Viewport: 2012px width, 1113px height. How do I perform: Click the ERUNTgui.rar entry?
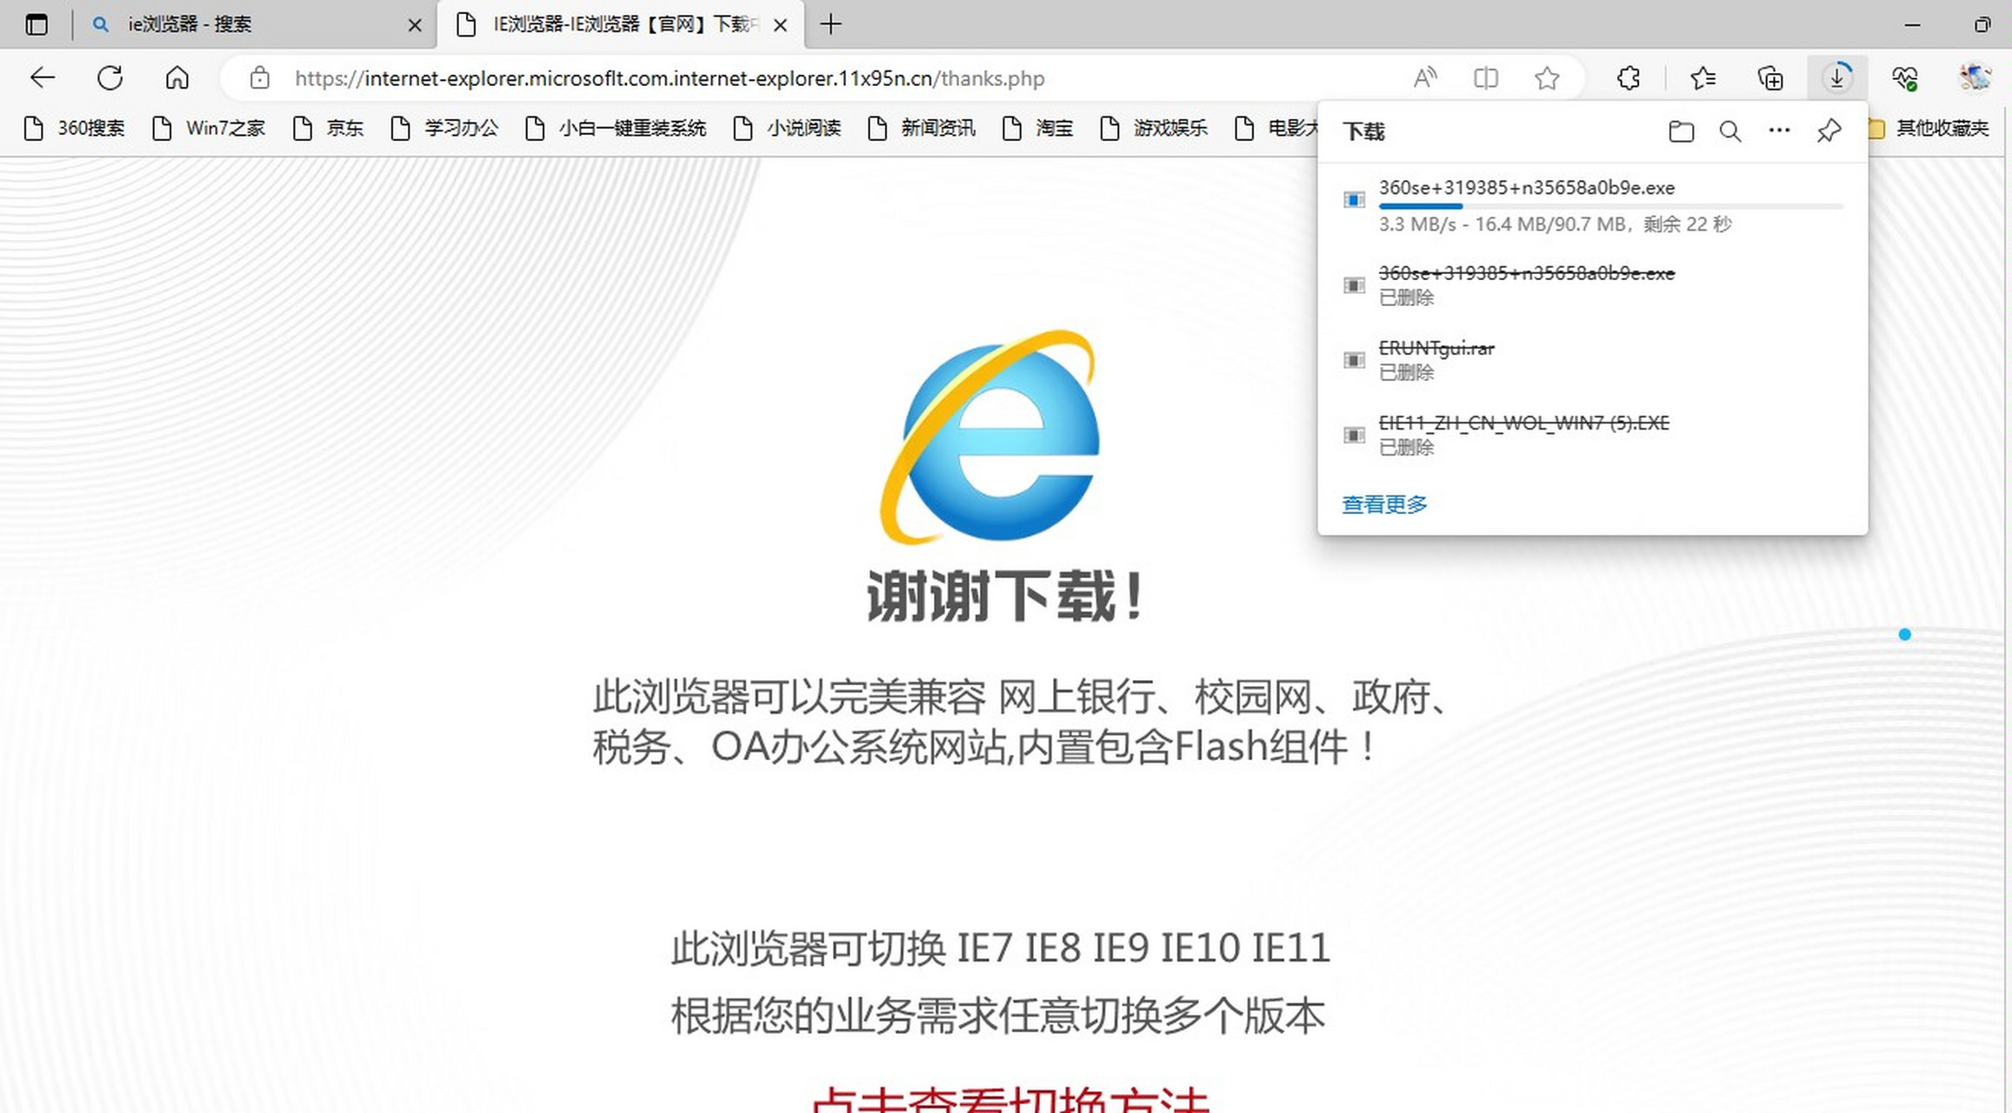click(x=1593, y=360)
